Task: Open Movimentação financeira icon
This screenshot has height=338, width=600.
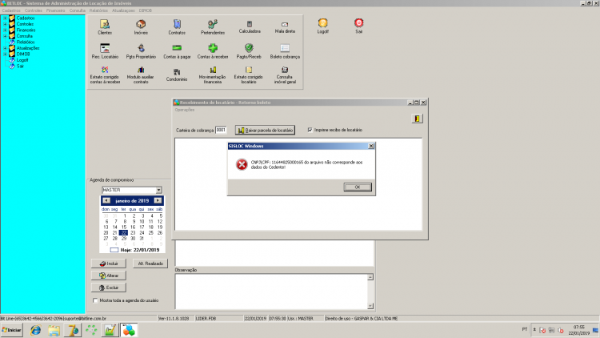Action: [212, 74]
